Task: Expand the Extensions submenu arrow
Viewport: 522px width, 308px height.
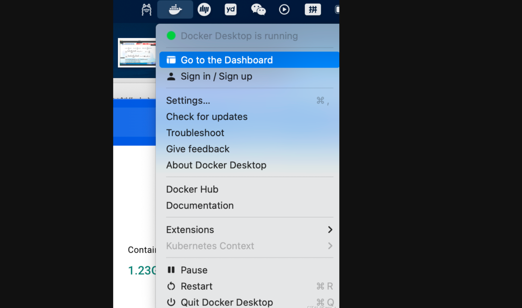Action: tap(330, 230)
